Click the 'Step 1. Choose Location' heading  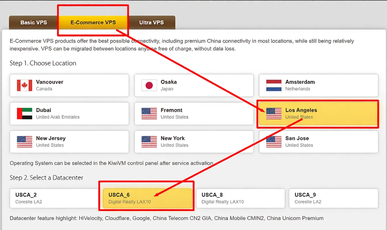click(x=43, y=63)
